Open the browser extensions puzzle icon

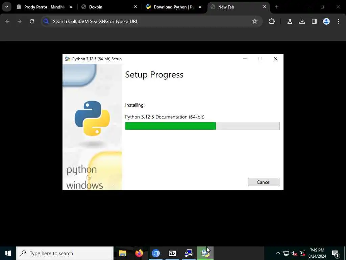(x=272, y=21)
